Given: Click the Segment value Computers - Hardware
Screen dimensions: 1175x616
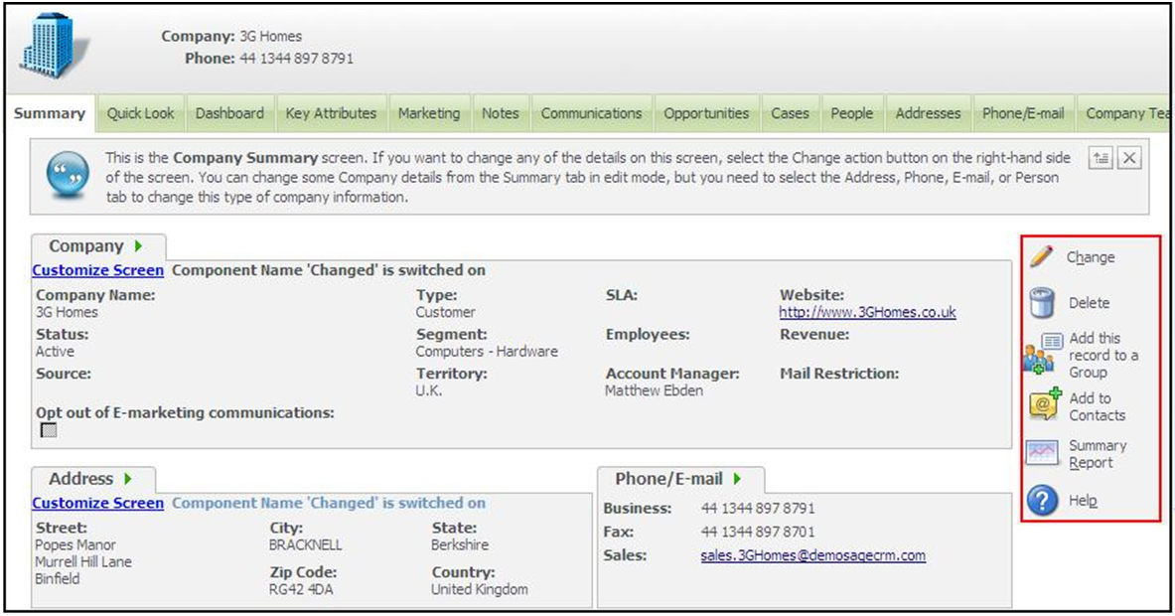Looking at the screenshot, I should (487, 351).
